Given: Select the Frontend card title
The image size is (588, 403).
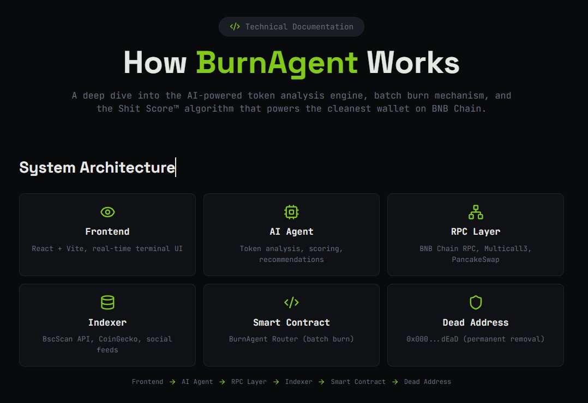Looking at the screenshot, I should pos(107,231).
